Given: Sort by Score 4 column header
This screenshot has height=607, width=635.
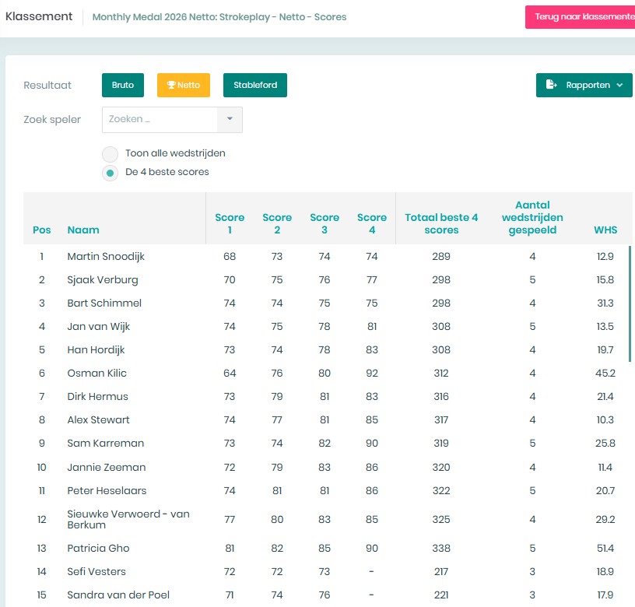Looking at the screenshot, I should pyautogui.click(x=372, y=223).
